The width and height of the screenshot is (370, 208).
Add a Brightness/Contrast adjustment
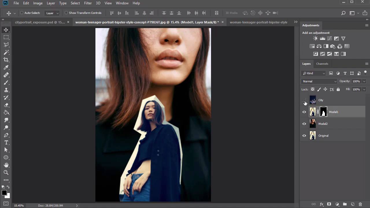[x=315, y=38]
